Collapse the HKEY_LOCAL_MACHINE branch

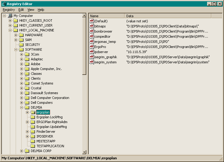[x=10, y=30]
